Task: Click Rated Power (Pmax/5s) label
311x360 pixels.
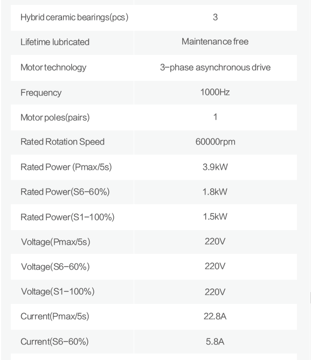Action: (66, 167)
